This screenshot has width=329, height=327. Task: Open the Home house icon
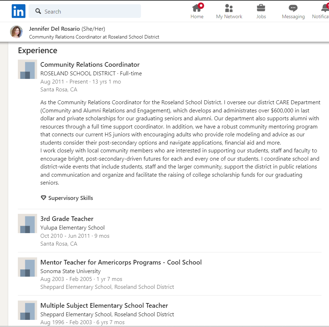(x=196, y=8)
